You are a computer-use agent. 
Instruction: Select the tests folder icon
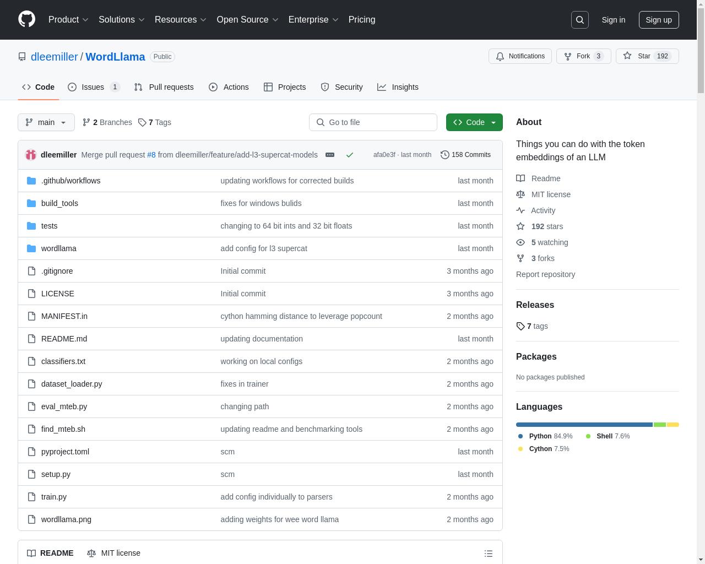coord(31,226)
